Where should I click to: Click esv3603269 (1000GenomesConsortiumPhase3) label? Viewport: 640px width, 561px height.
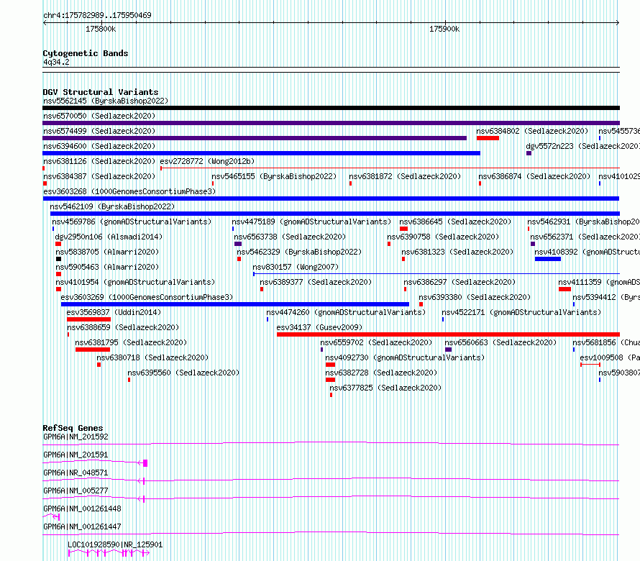147,297
